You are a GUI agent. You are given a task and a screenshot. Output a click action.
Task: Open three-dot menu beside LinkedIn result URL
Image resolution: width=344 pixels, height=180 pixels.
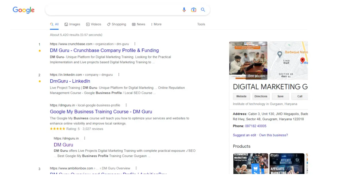tap(119, 75)
